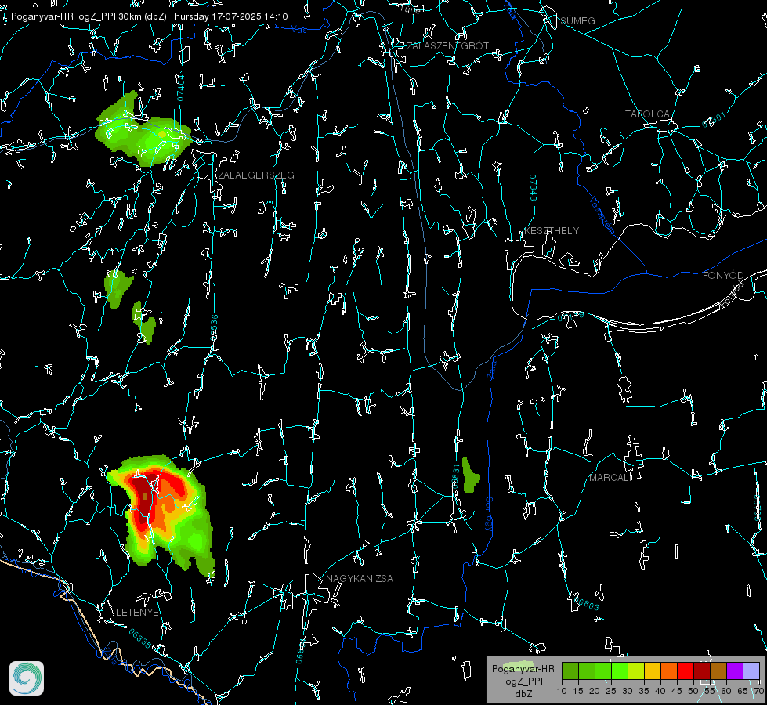Screen dimensions: 767x705
Task: Click the blue swirl logo icon
Action: click(27, 678)
